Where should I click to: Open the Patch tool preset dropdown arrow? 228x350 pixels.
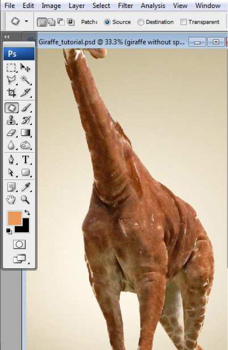point(27,21)
